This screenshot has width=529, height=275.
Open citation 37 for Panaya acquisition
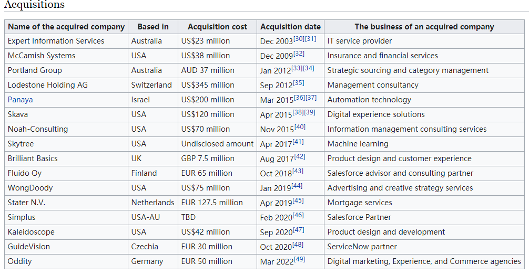coord(311,98)
